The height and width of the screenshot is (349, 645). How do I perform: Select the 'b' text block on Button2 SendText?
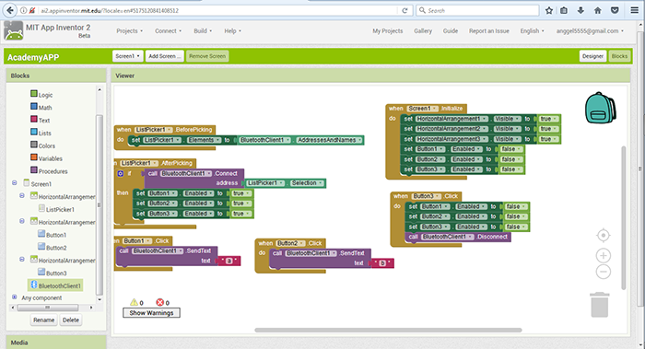click(x=382, y=263)
